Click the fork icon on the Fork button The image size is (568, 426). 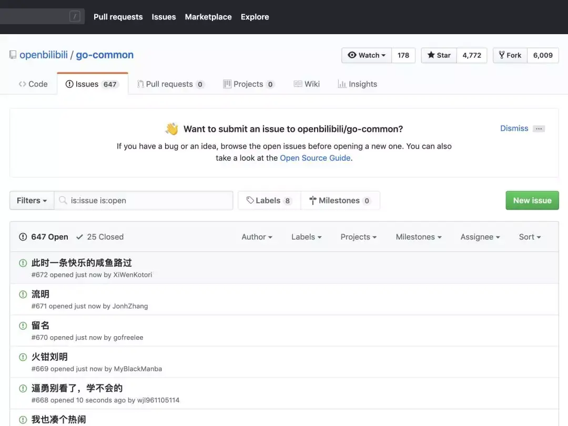click(x=501, y=55)
